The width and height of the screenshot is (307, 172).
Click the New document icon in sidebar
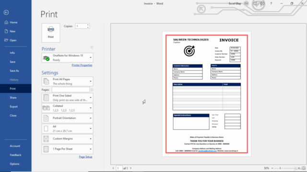(6, 31)
